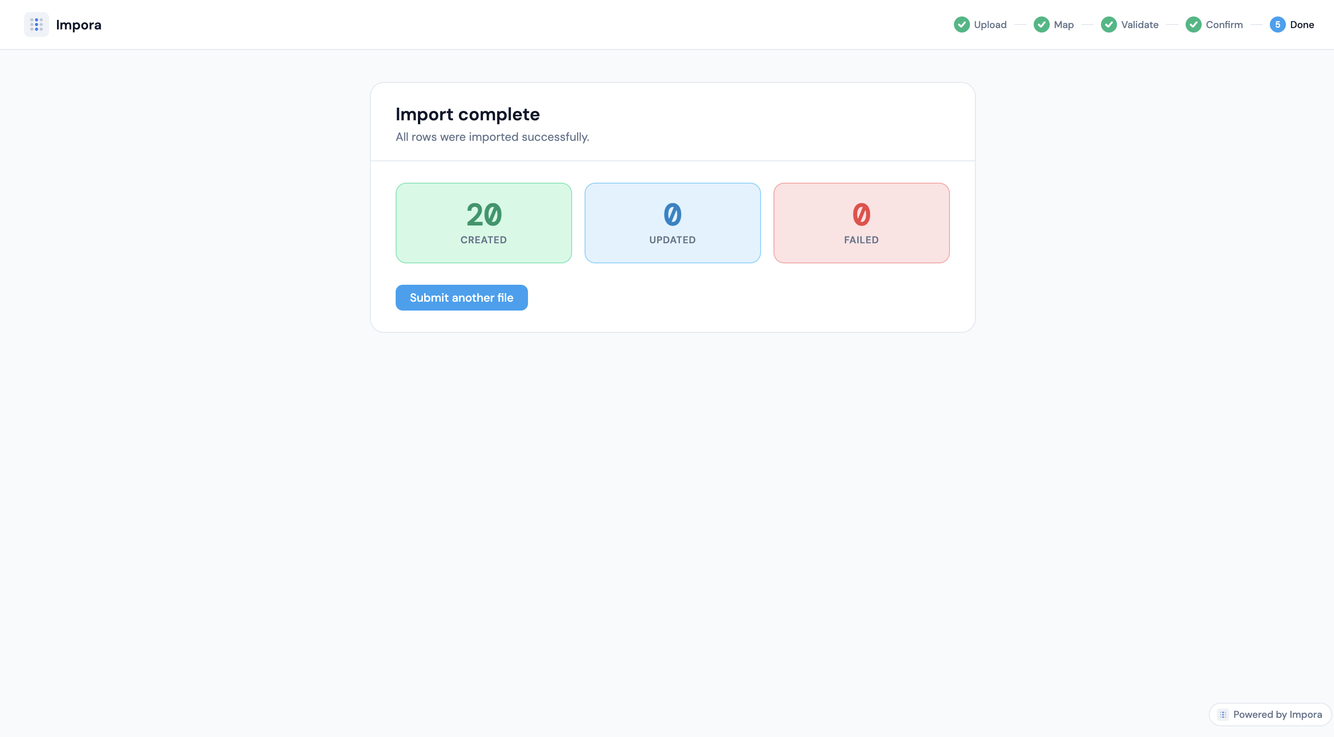Click the step 5 Done number badge
The width and height of the screenshot is (1334, 737).
pyautogui.click(x=1277, y=25)
